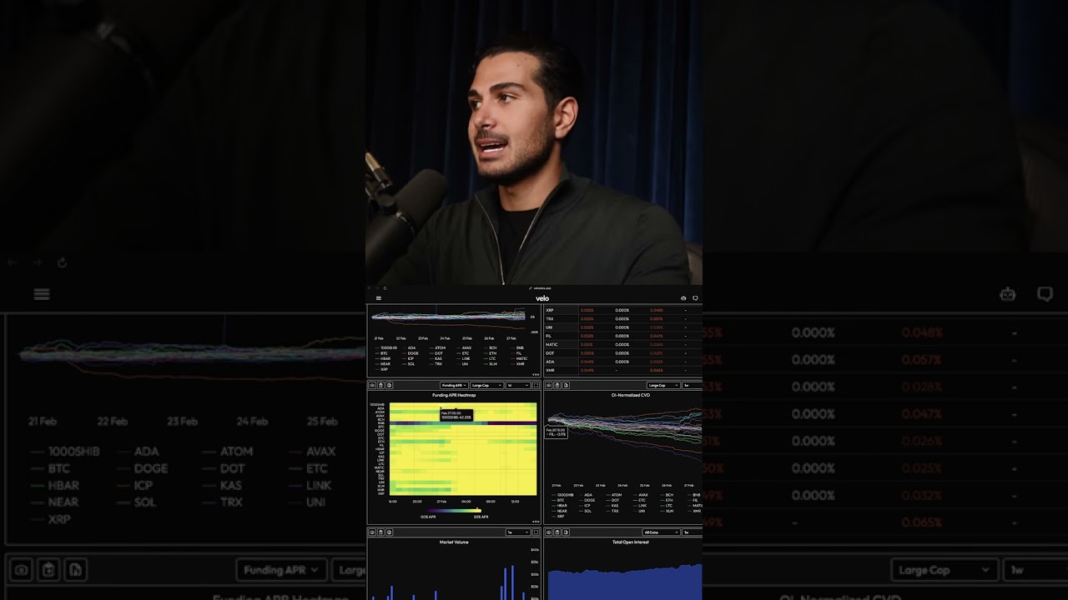Open Large Cap dropdown on OI-Normalized CVD panel
This screenshot has width=1068, height=600.
point(663,386)
